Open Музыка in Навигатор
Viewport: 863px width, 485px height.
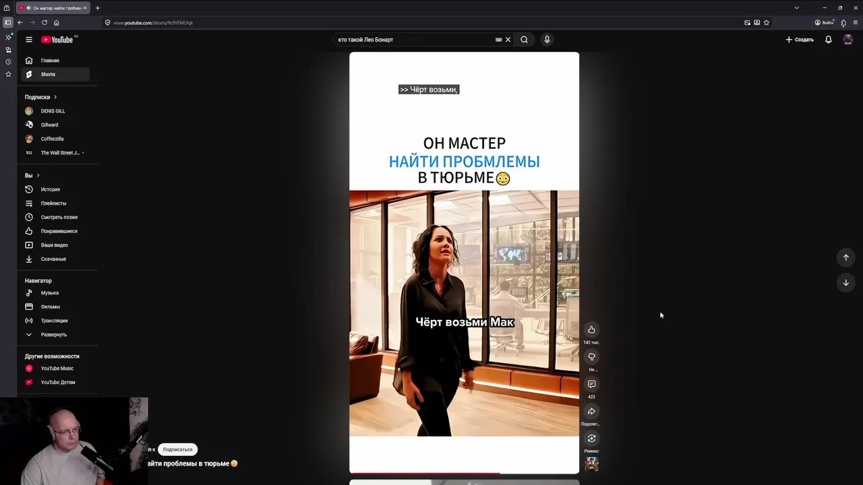57,293
